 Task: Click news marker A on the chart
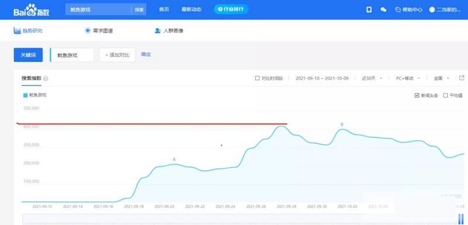point(174,160)
